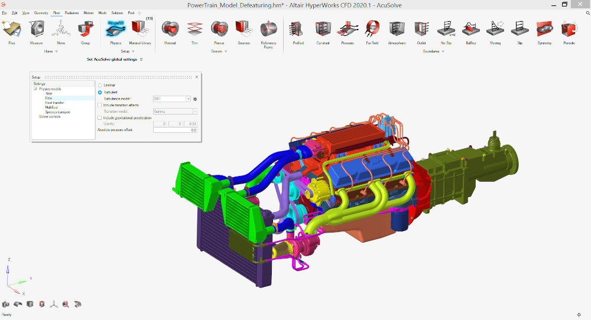Expand the Set AcuSolve global settings chevron
Screen dimensions: 591x320
(x=141, y=59)
